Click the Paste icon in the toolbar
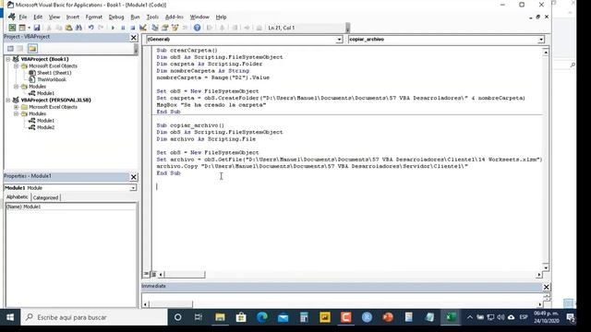 [68, 28]
